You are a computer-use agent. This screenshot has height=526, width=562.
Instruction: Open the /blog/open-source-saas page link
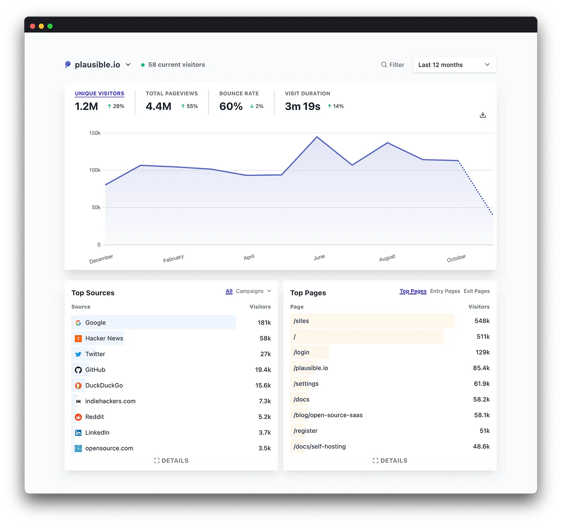pyautogui.click(x=328, y=415)
